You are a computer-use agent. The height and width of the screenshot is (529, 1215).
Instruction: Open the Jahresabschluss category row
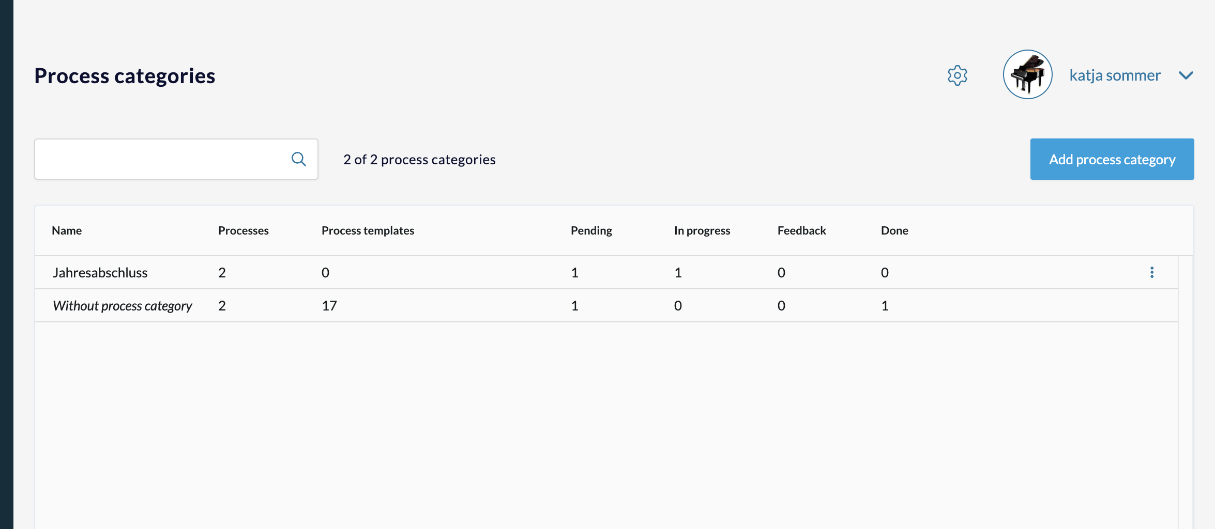click(100, 273)
